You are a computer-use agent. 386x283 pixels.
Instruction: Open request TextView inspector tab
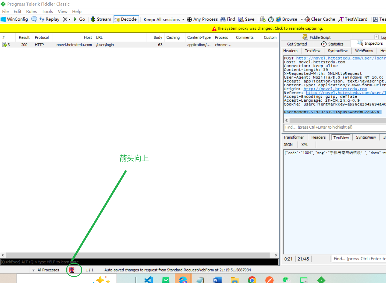click(x=313, y=51)
